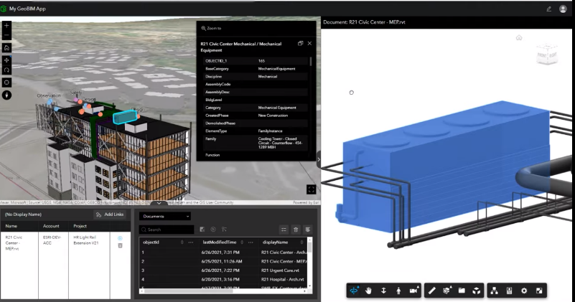Delete the R21 Civic Center MEP link
Viewport: 575px width, 302px height.
[x=120, y=245]
